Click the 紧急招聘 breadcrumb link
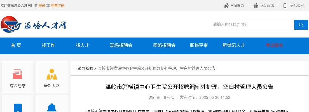This screenshot has width=309, height=112. point(85,68)
